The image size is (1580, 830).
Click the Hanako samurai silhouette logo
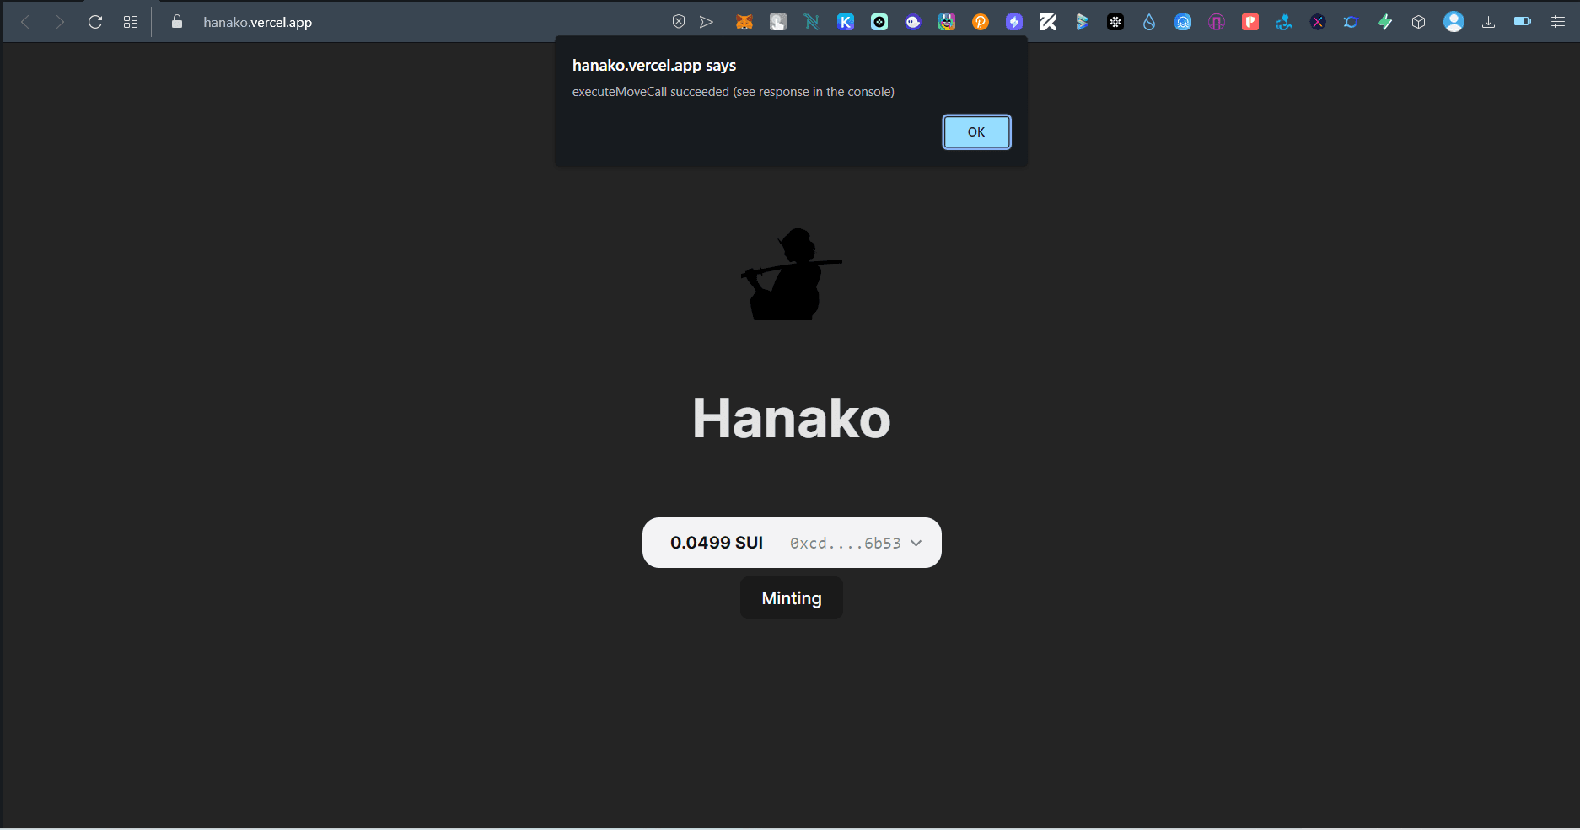(x=790, y=275)
